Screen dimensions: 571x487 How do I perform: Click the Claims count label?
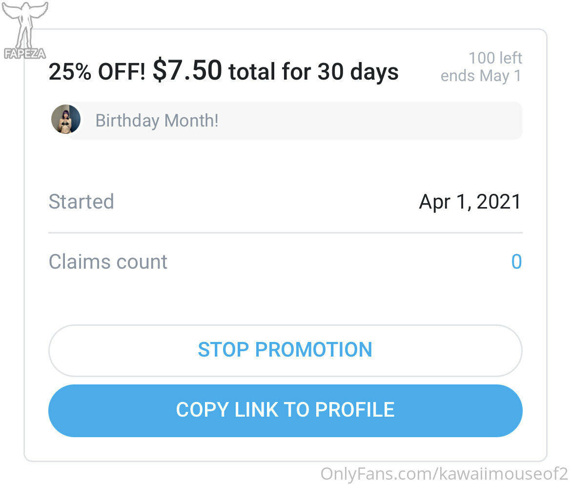[108, 262]
